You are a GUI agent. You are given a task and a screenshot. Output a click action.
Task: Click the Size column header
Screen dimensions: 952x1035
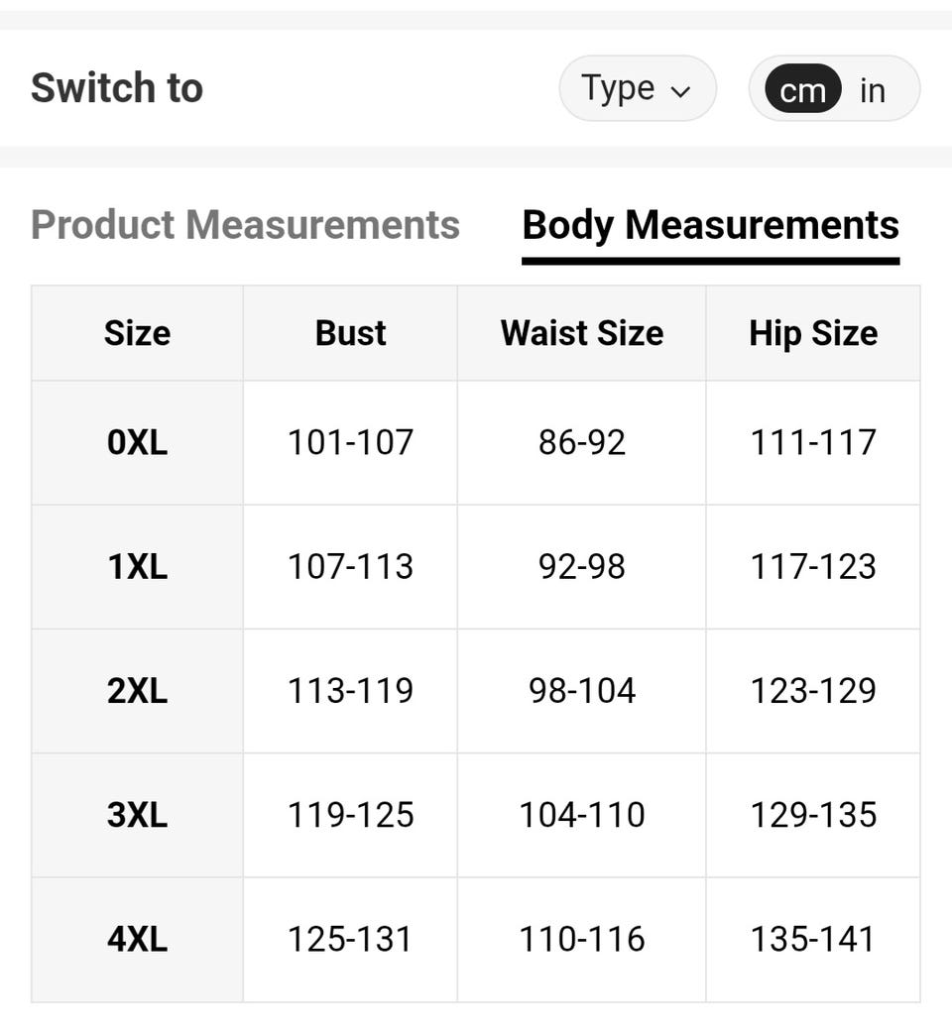point(137,333)
